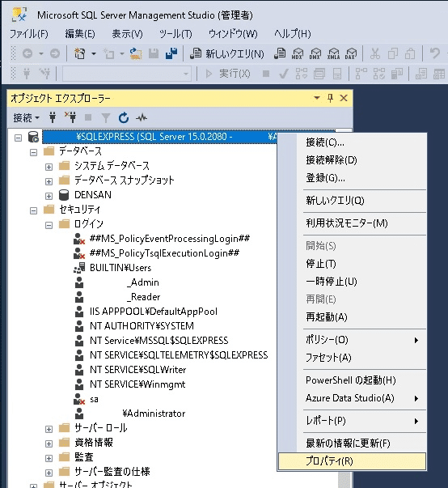Click the Navigate Backward arrow icon
Screen dimensions: 448x488
click(27, 53)
